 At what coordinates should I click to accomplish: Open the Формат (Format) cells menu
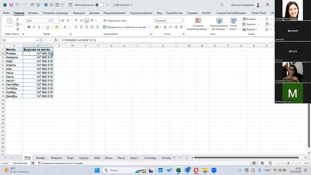[250, 29]
